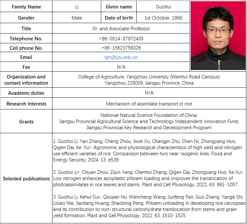Click the Selected publications label
Screen dimensions: 247x224
tap(26, 179)
